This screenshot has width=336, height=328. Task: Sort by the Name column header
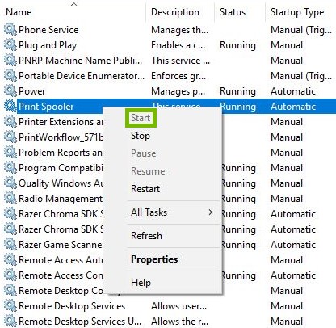(19, 12)
